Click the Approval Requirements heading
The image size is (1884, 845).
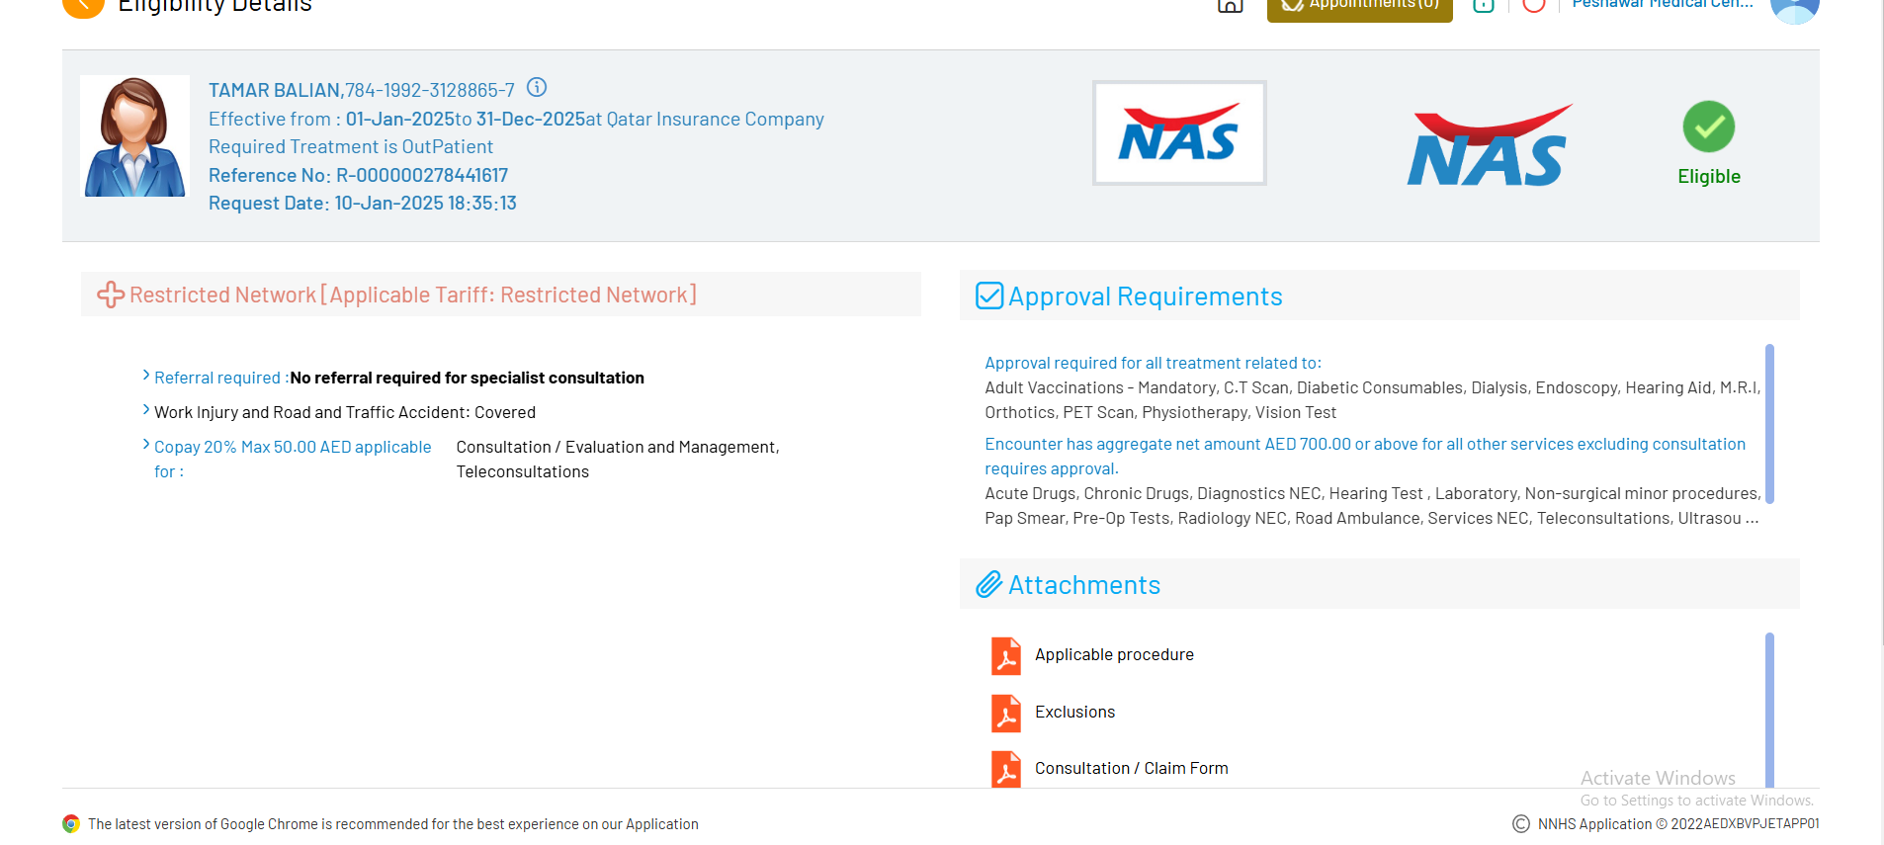click(1145, 296)
